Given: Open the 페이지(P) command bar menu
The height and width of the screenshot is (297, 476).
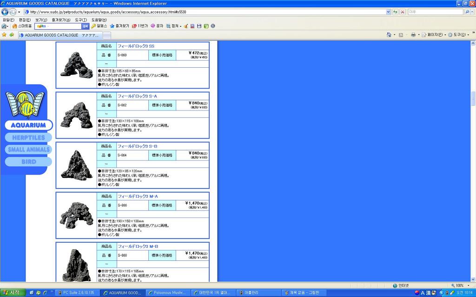Looking at the screenshot, I should tap(434, 35).
